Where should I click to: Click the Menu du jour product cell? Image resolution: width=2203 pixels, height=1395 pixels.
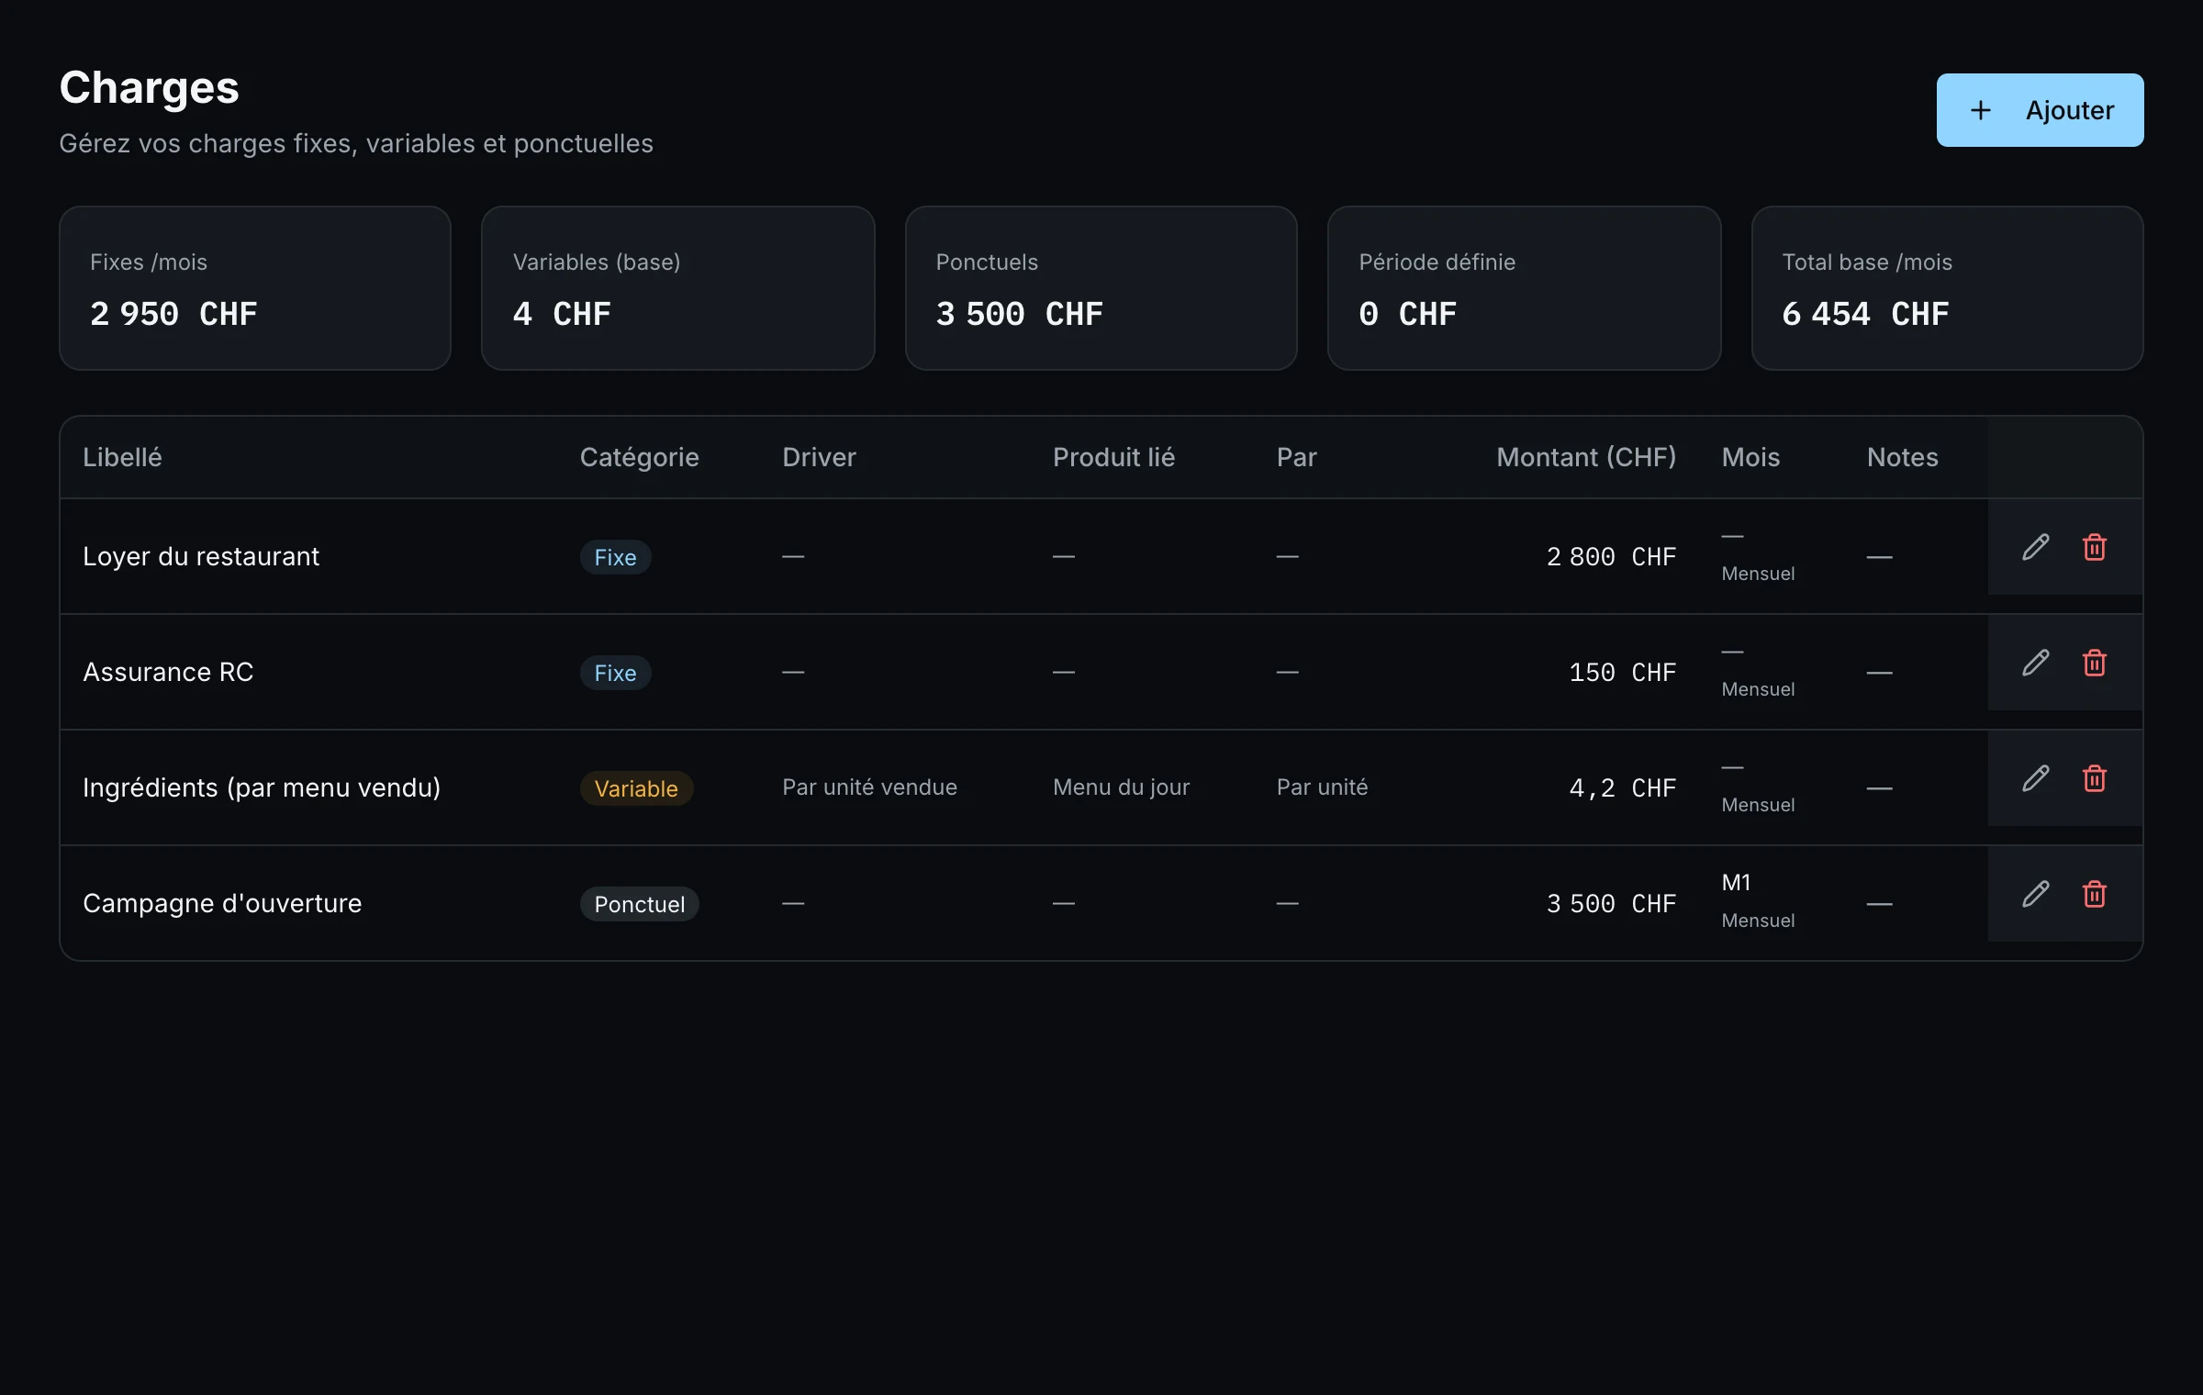coord(1121,787)
